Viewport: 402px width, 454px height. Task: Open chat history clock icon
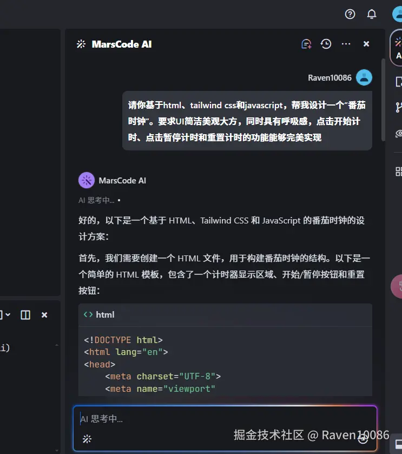coord(326,44)
